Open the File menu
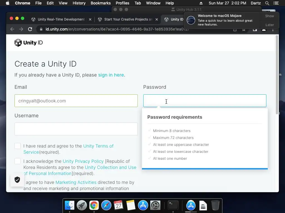The width and height of the screenshot is (285, 213). (x=38, y=3)
